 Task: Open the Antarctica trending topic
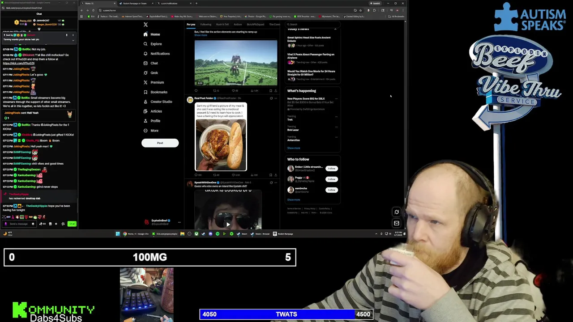294,140
